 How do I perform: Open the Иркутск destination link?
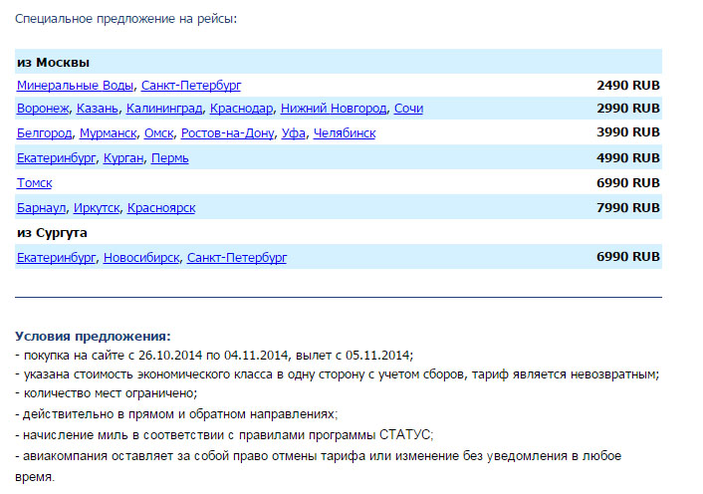point(97,208)
